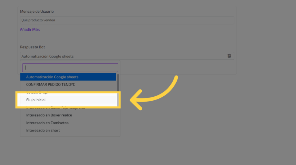The height and width of the screenshot is (165, 296).
Task: Choose the CONFIRMAR PEDIDO TENDYC option
Action: pyautogui.click(x=51, y=85)
